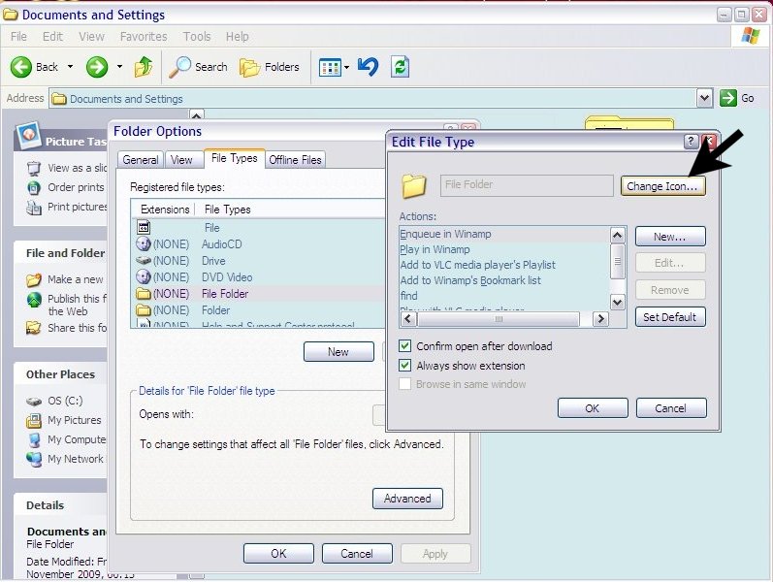Open the Views dropdown arrow
The width and height of the screenshot is (773, 582).
pyautogui.click(x=346, y=67)
